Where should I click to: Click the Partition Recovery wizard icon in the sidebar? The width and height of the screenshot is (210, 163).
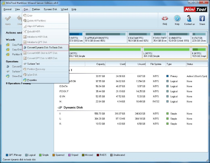[x=8, y=54]
